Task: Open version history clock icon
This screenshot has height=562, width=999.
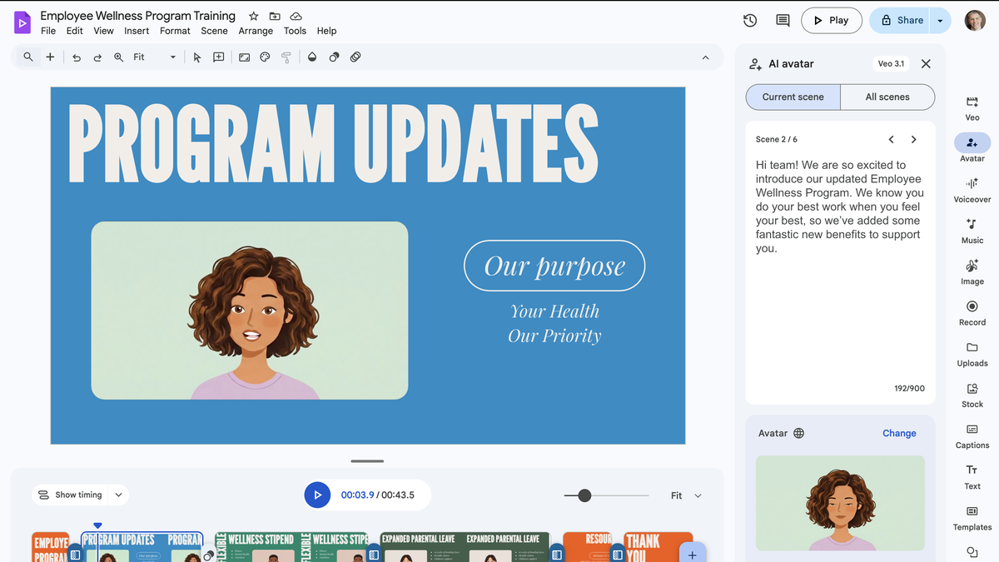Action: (x=749, y=21)
